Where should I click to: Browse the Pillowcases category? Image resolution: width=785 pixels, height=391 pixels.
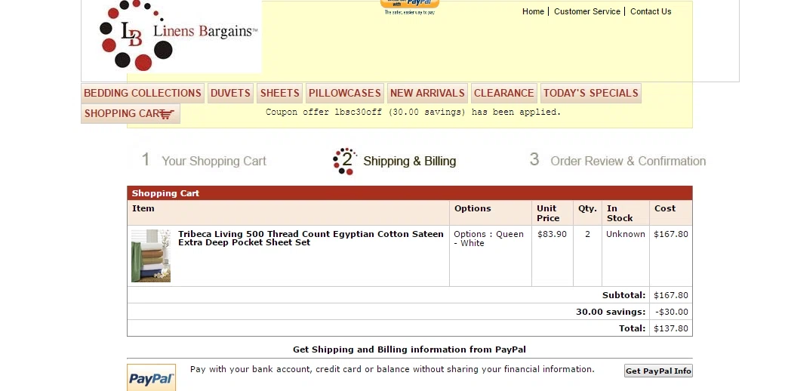(x=344, y=93)
